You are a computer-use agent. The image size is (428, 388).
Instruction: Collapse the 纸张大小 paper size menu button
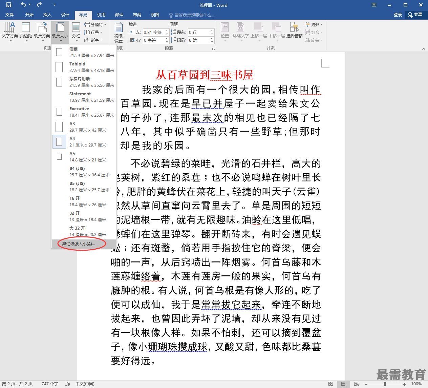coord(60,32)
